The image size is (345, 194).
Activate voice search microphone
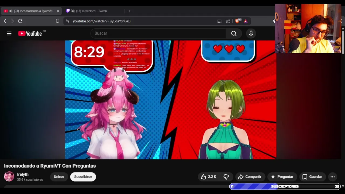coord(251,33)
